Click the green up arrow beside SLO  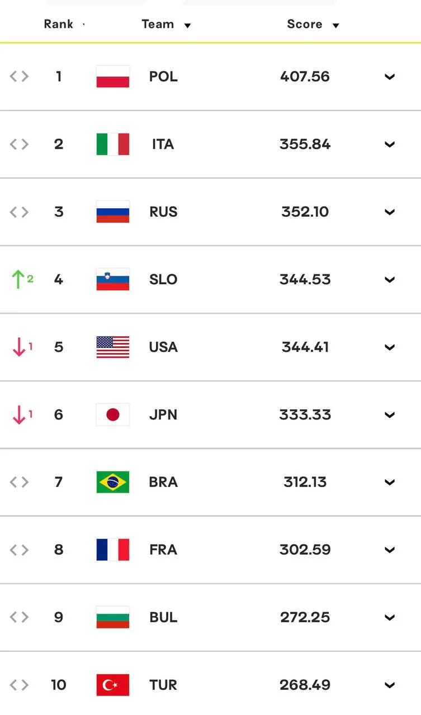(19, 279)
